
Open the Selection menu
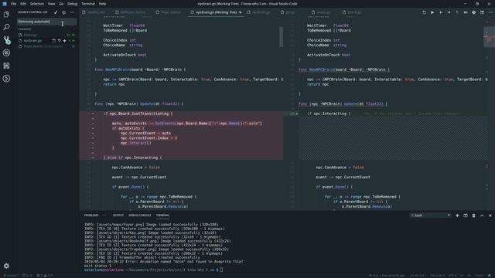point(37,4)
